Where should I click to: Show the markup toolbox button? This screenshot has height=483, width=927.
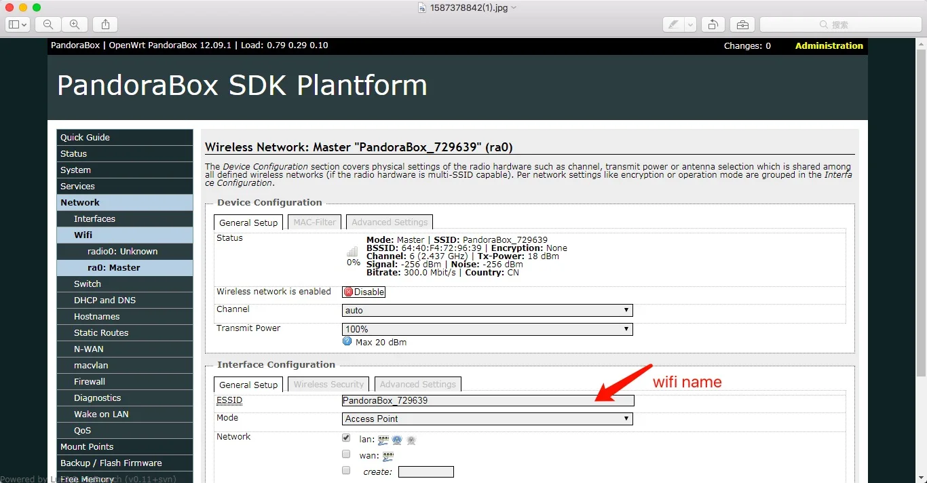[742, 24]
